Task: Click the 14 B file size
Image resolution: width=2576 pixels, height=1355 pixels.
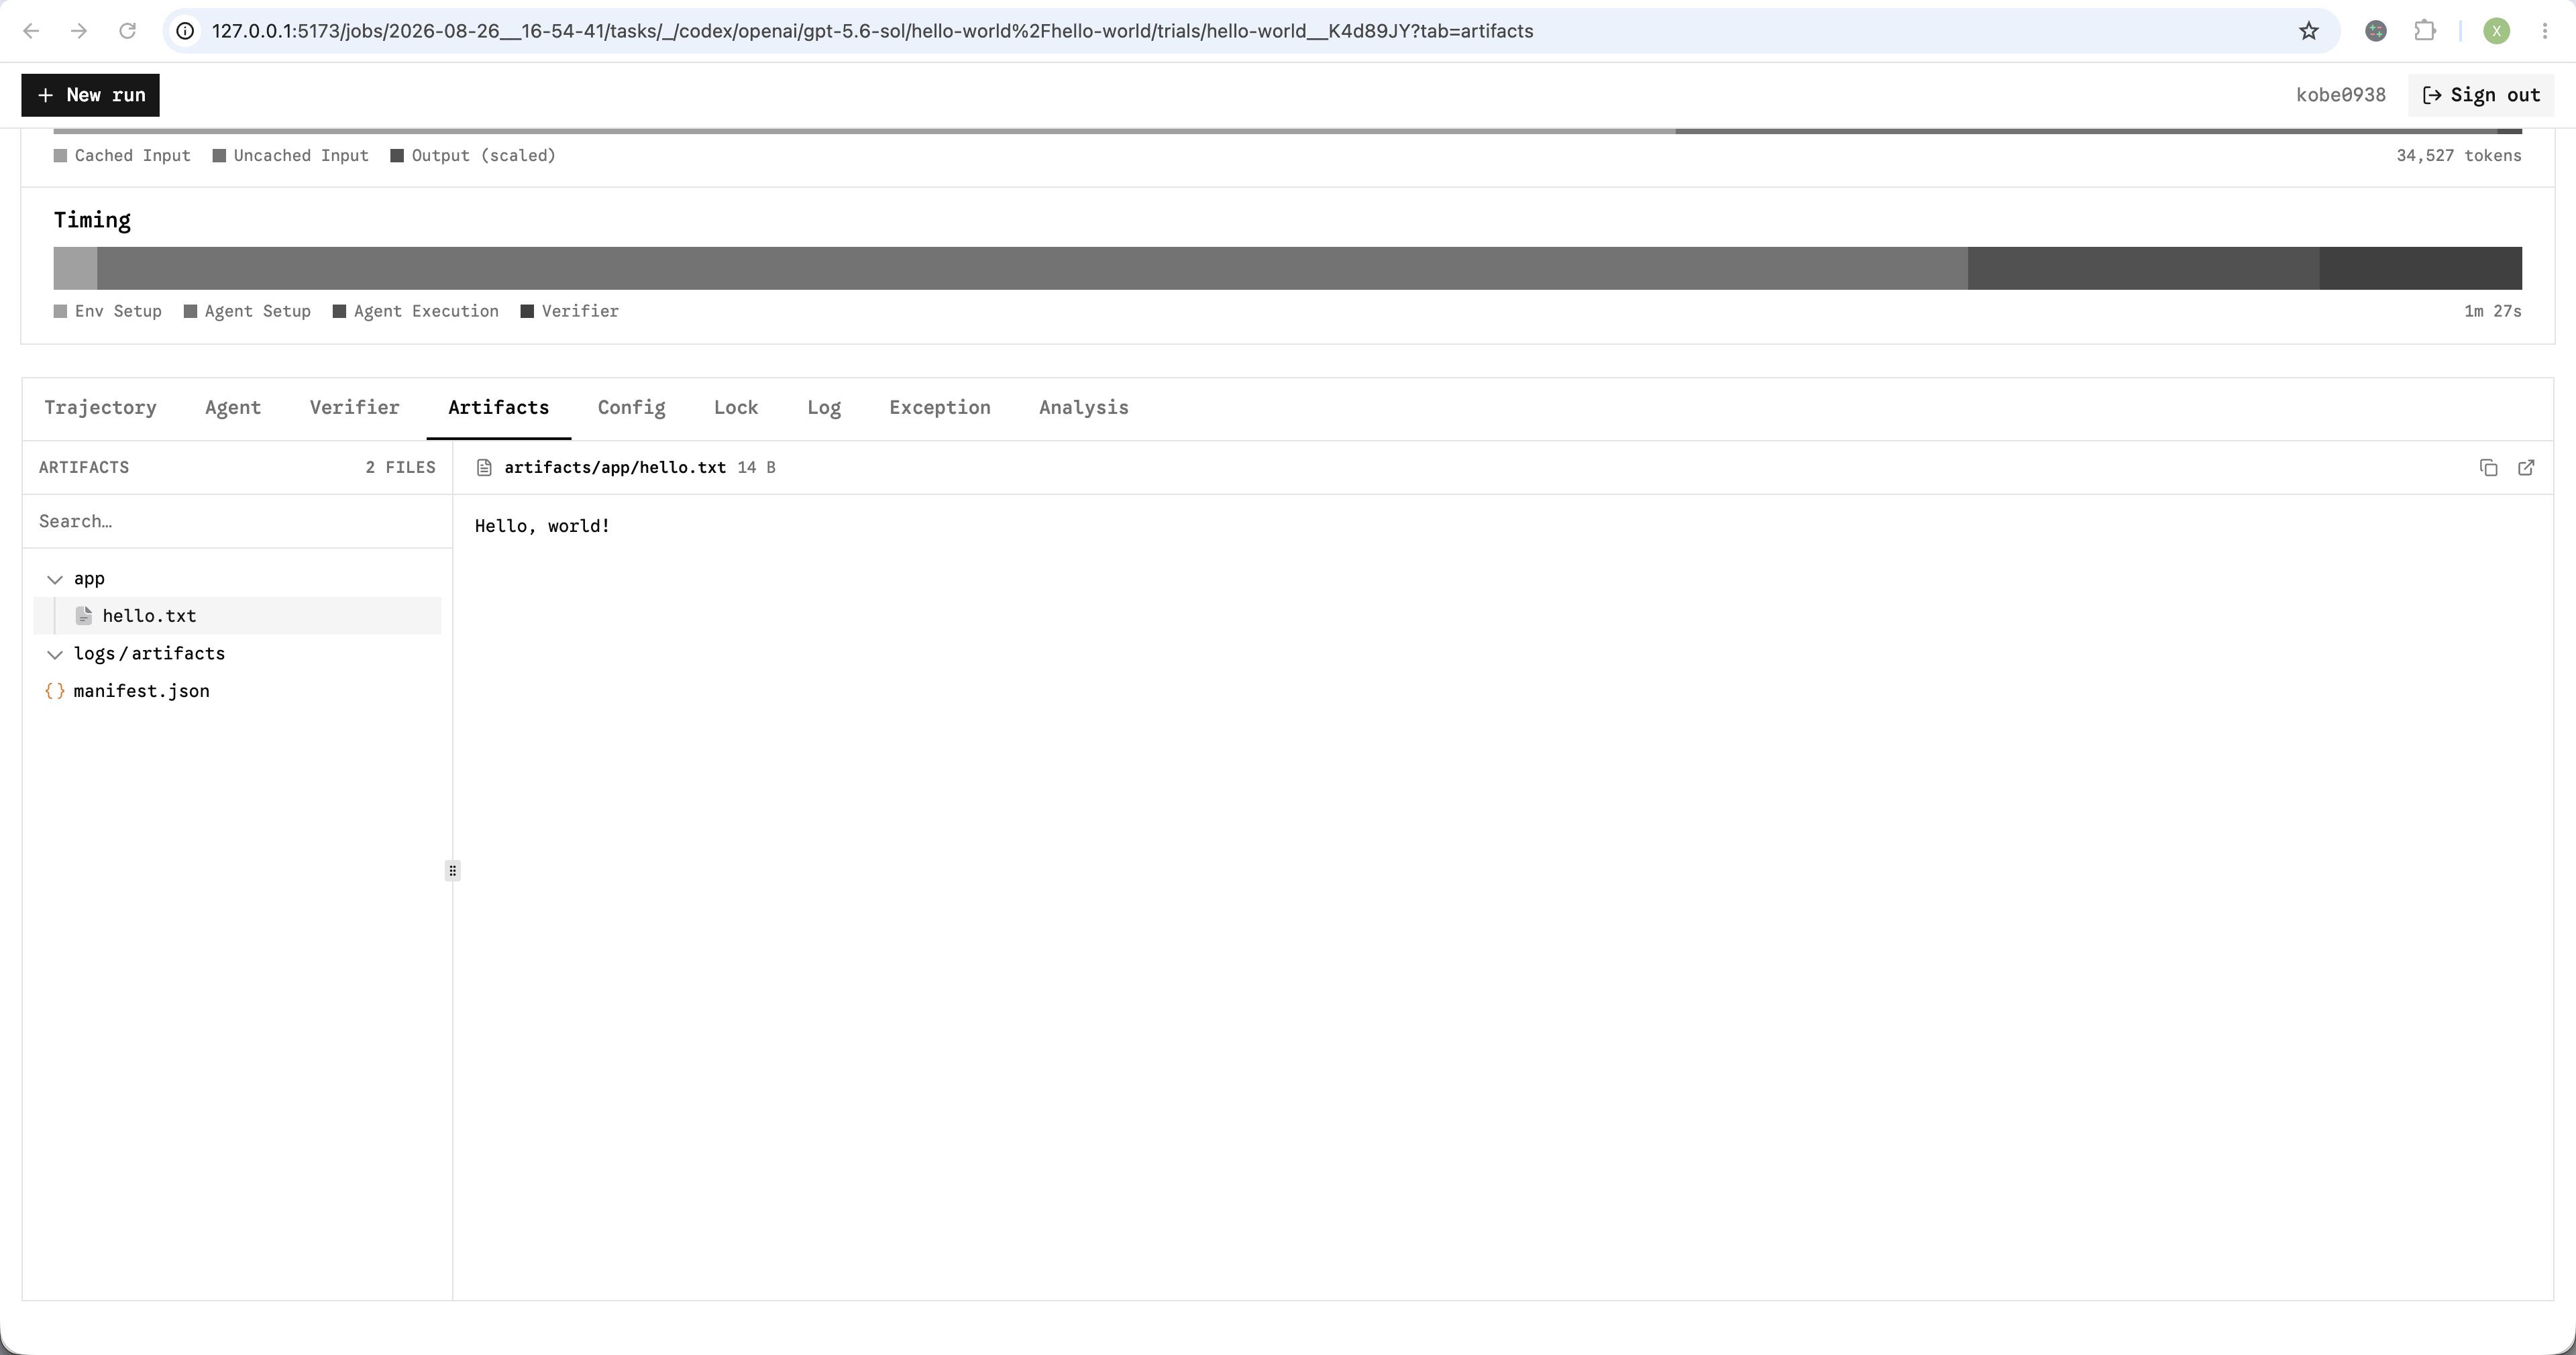Action: point(756,468)
